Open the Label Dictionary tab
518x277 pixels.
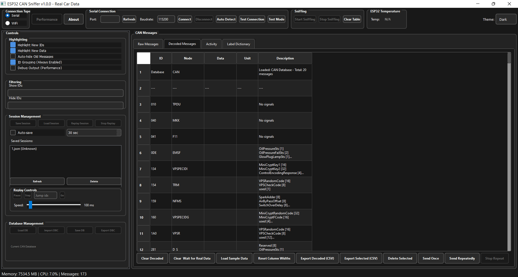coord(238,44)
